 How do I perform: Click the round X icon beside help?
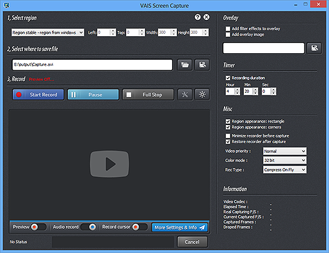tap(206, 18)
